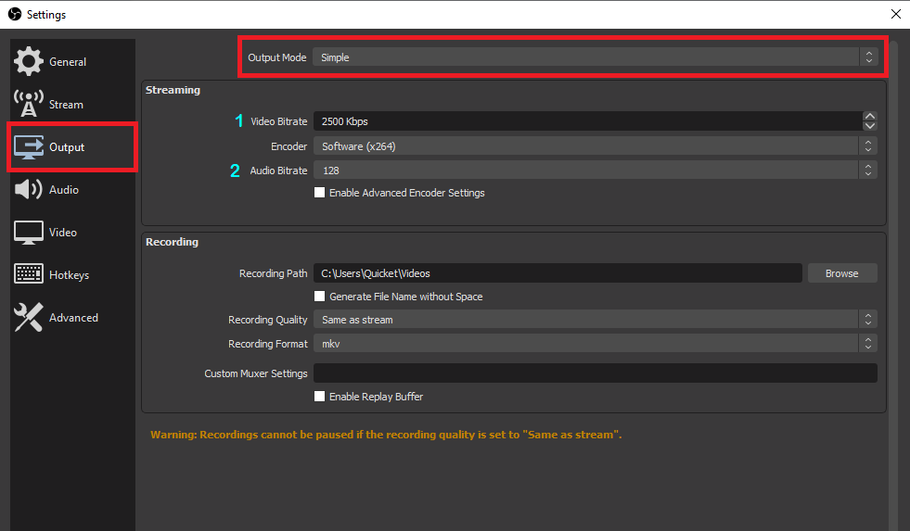Click the Encoder label

click(x=289, y=146)
